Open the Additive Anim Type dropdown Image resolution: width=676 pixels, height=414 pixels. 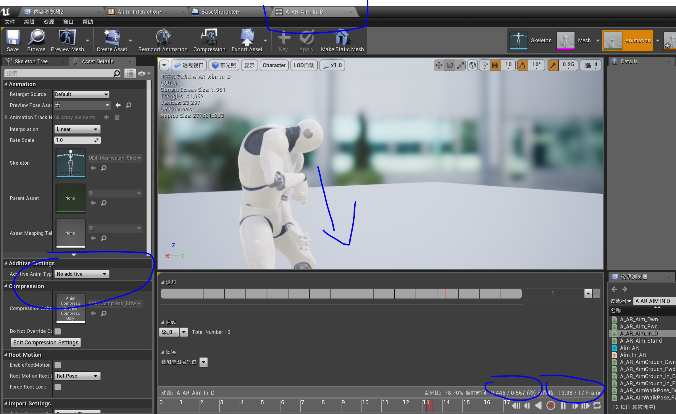pos(82,274)
